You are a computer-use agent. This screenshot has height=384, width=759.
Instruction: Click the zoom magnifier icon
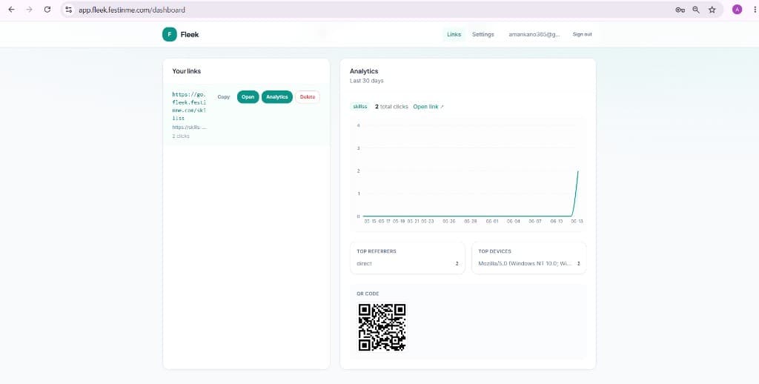point(696,10)
